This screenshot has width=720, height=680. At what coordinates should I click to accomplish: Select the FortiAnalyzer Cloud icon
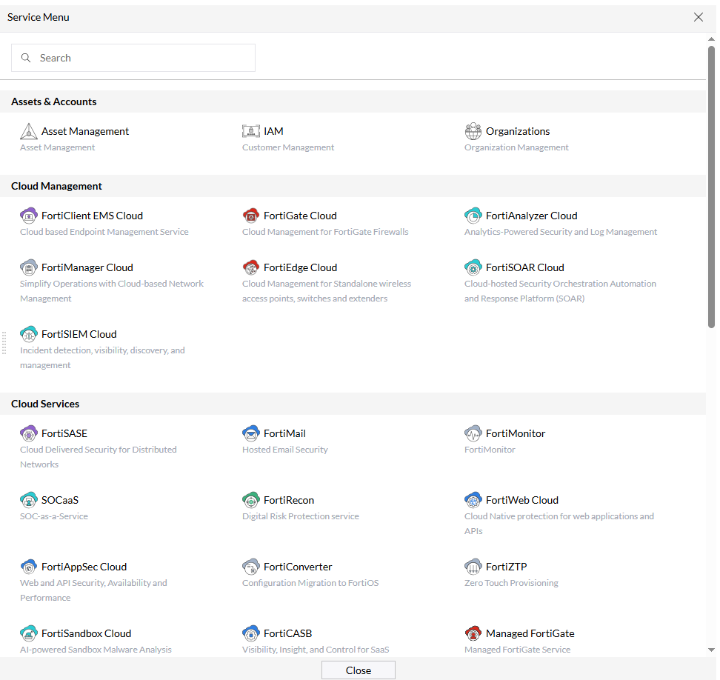point(473,215)
